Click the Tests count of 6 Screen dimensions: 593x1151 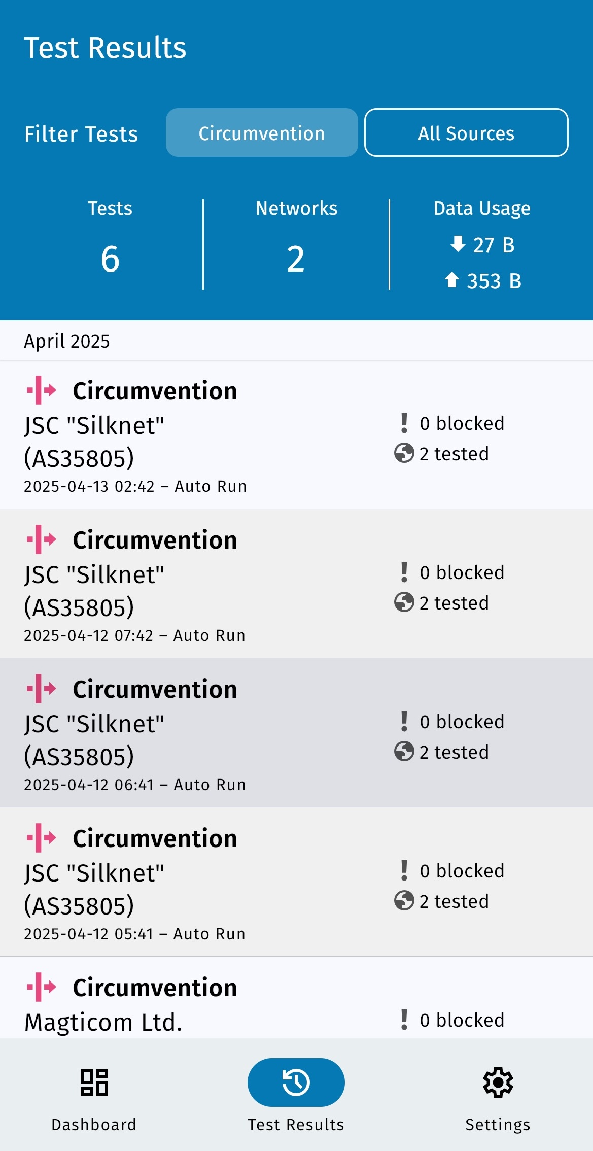110,259
